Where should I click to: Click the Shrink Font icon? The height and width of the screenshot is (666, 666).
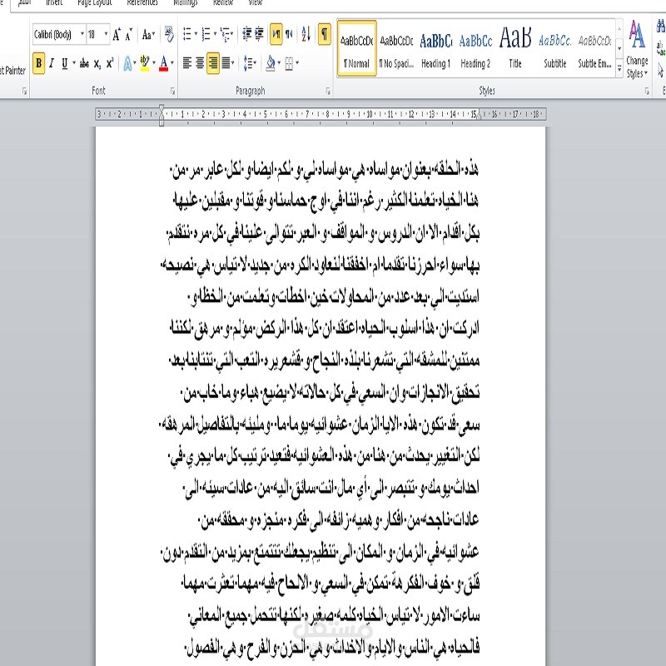129,34
